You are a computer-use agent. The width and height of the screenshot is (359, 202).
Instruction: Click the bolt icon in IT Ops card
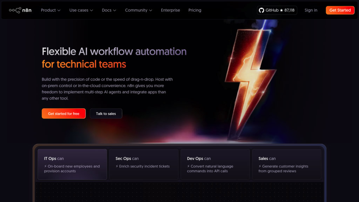[x=46, y=166]
